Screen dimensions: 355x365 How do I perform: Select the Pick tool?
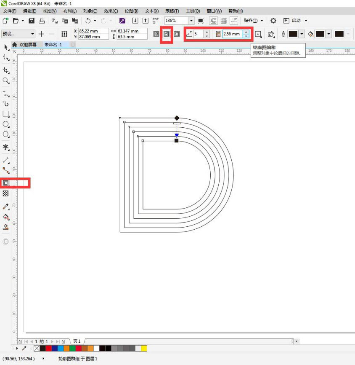[x=6, y=47]
